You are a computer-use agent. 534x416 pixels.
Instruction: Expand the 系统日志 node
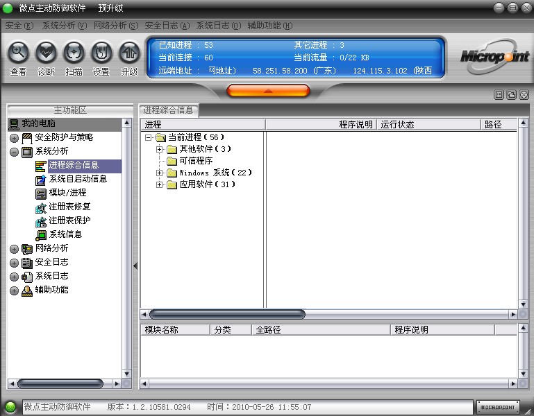coord(14,277)
